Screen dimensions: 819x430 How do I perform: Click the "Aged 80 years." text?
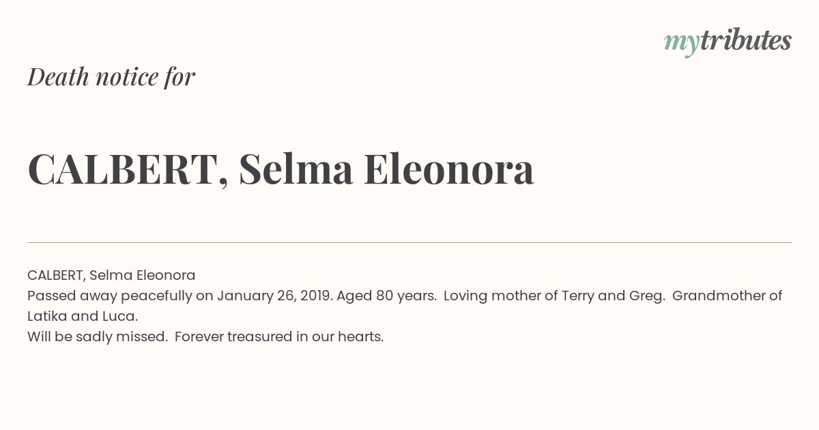click(387, 296)
